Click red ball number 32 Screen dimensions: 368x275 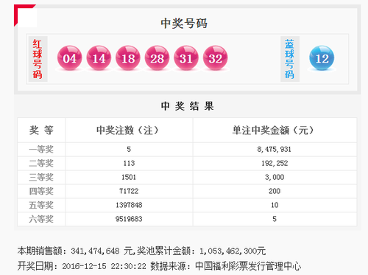point(215,58)
